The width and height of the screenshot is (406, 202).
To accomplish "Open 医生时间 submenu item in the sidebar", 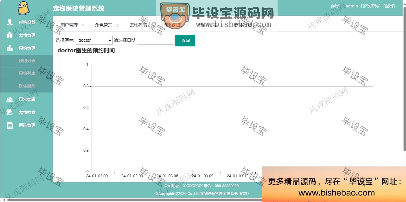I will 27,86.
